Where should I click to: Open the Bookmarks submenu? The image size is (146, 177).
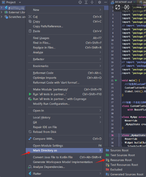65,66
